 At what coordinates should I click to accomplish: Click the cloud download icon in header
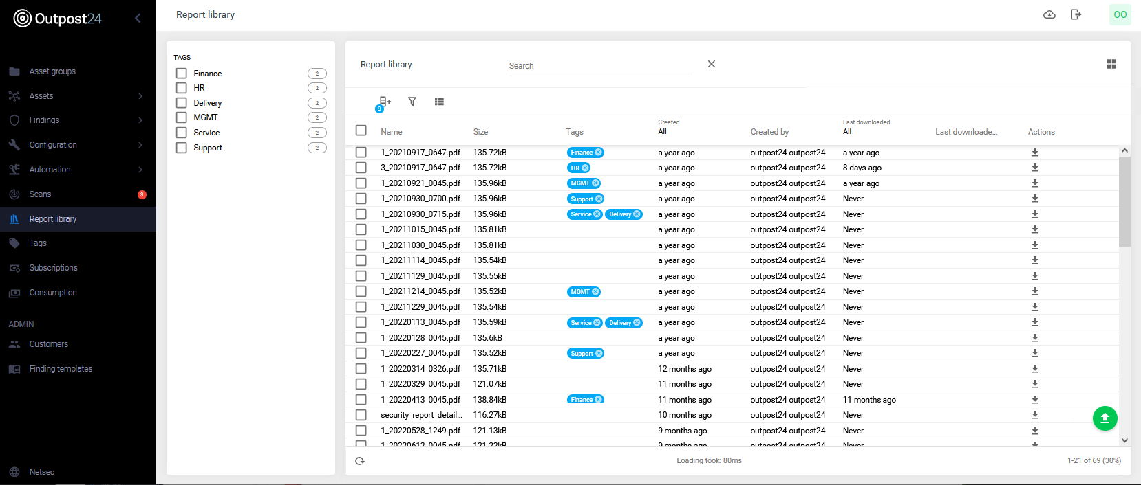click(1049, 14)
